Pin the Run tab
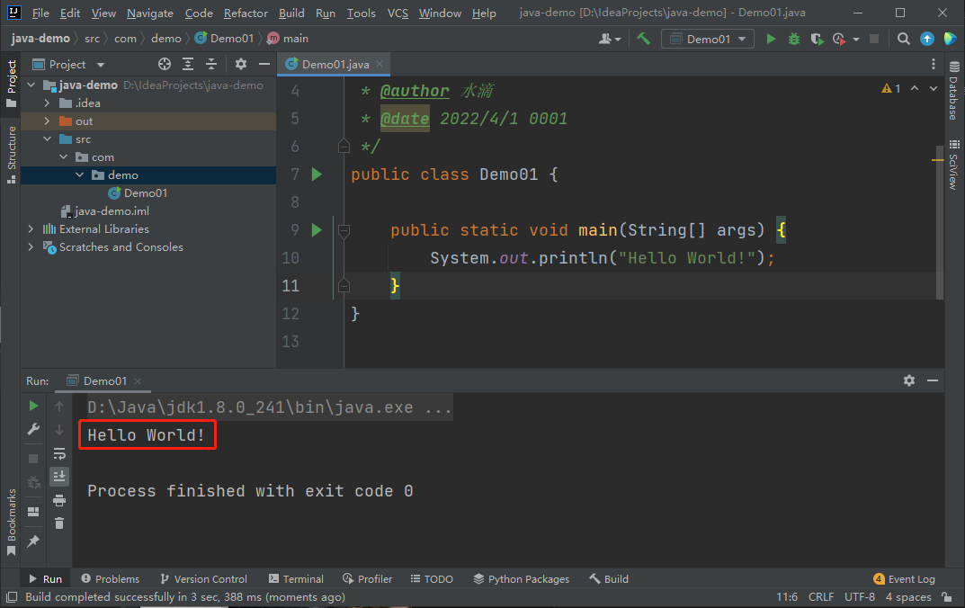This screenshot has width=965, height=608. tap(33, 541)
